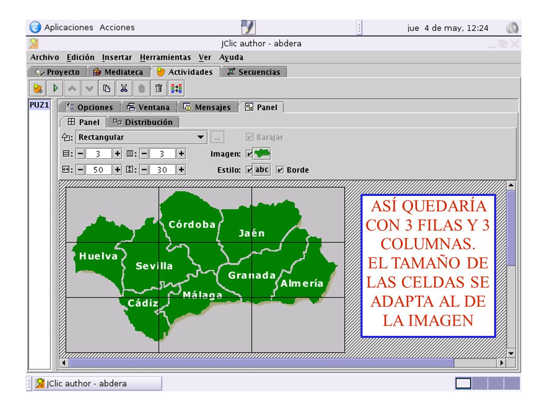Increase the number of columns

pyautogui.click(x=181, y=153)
